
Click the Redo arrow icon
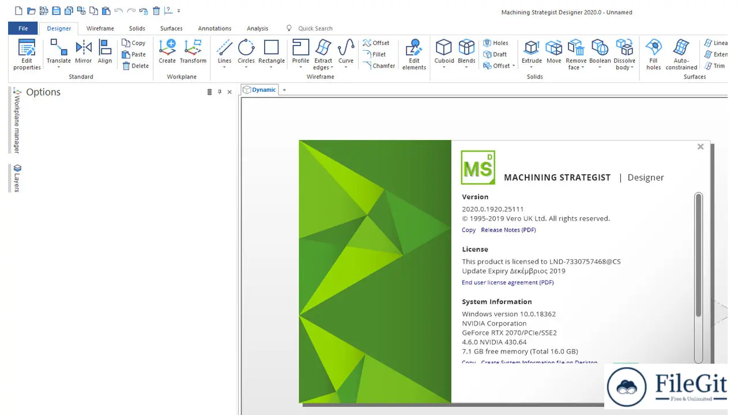pos(131,11)
